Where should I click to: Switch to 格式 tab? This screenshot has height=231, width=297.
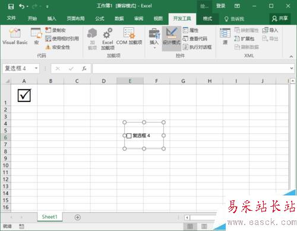[207, 18]
